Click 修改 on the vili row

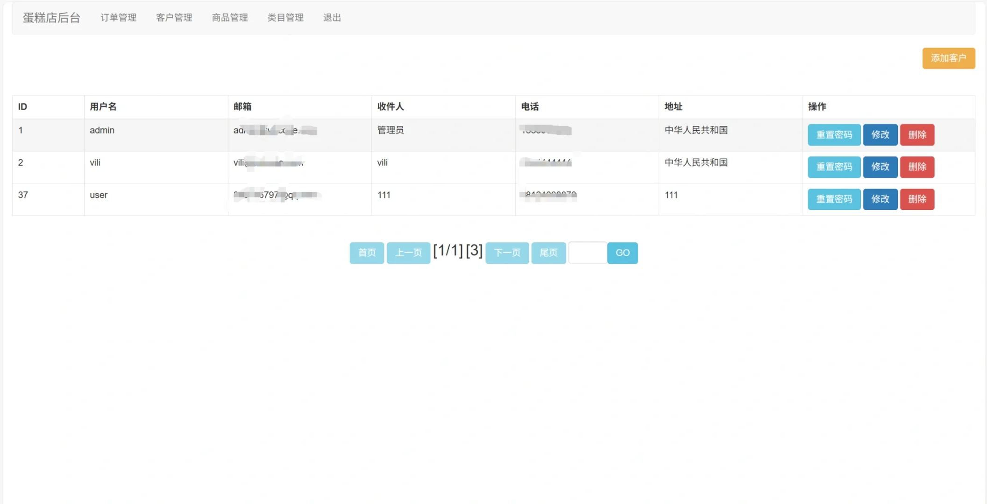880,167
